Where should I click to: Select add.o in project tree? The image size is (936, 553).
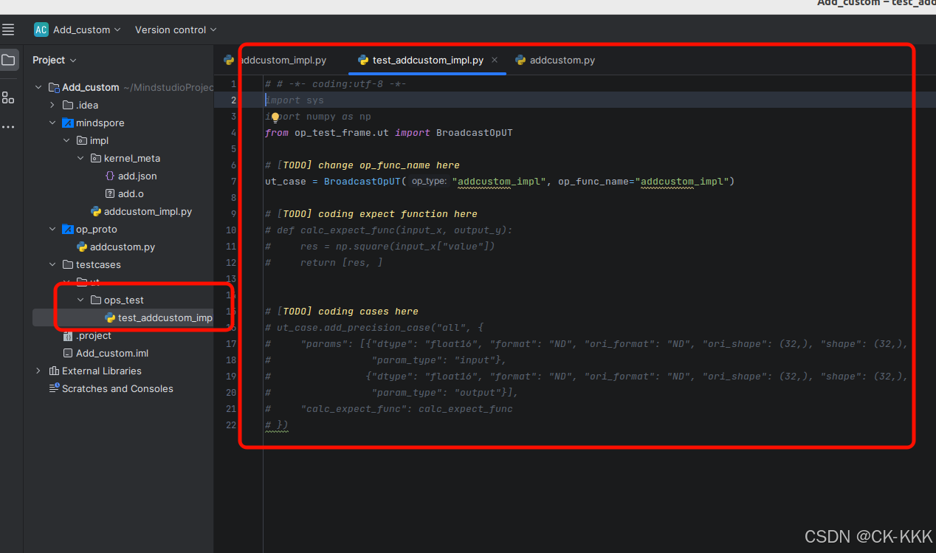[124, 193]
